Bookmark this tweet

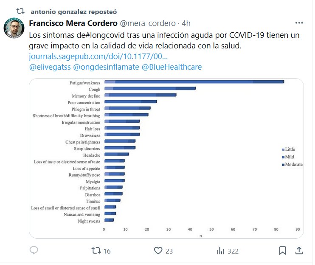(282, 251)
